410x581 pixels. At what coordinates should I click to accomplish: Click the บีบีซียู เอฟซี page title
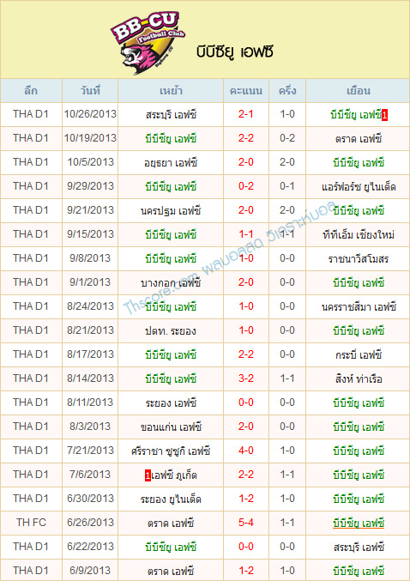click(x=235, y=51)
